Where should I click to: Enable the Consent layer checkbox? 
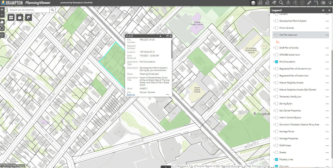pos(277,14)
